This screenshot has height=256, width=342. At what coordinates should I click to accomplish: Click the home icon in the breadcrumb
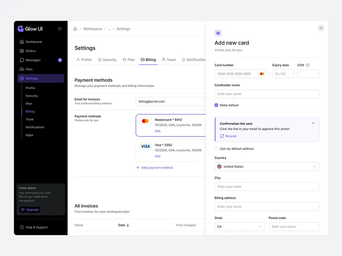click(75, 29)
